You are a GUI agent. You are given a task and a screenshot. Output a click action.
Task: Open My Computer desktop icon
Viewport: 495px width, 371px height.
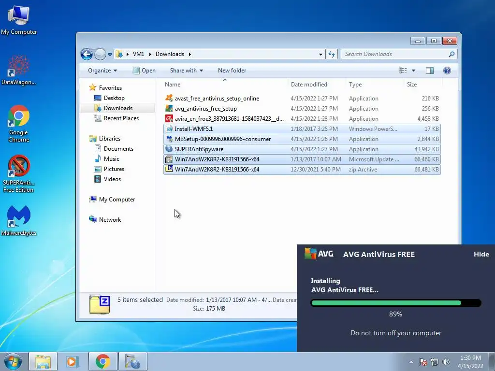[19, 20]
